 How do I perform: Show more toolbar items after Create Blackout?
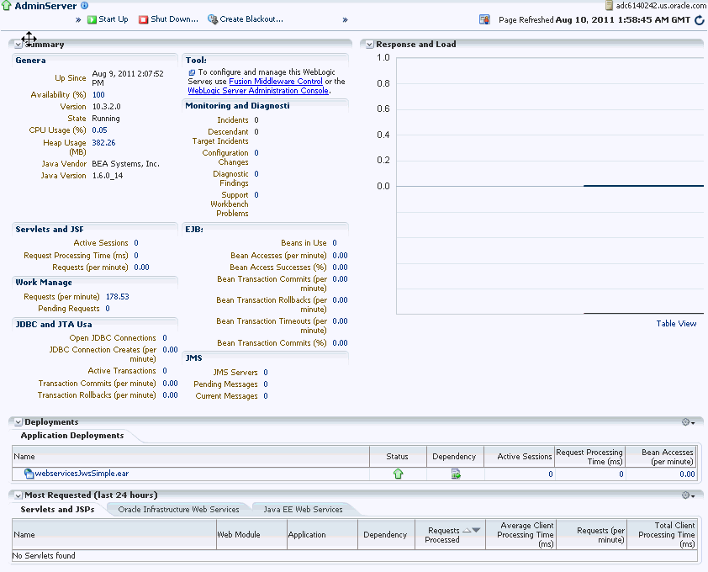[x=345, y=20]
